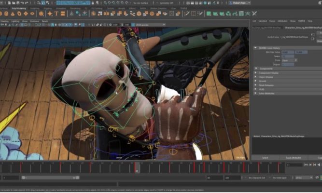This screenshot has height=193, width=322.
Task: Switch to the Rigging shelf tab
Action: [48, 8]
